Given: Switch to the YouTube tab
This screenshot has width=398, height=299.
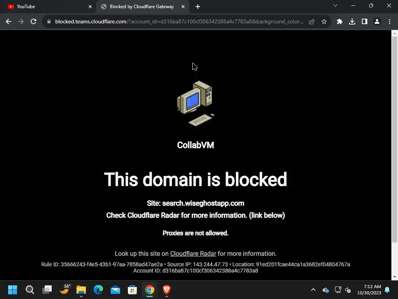Looking at the screenshot, I should 48,7.
